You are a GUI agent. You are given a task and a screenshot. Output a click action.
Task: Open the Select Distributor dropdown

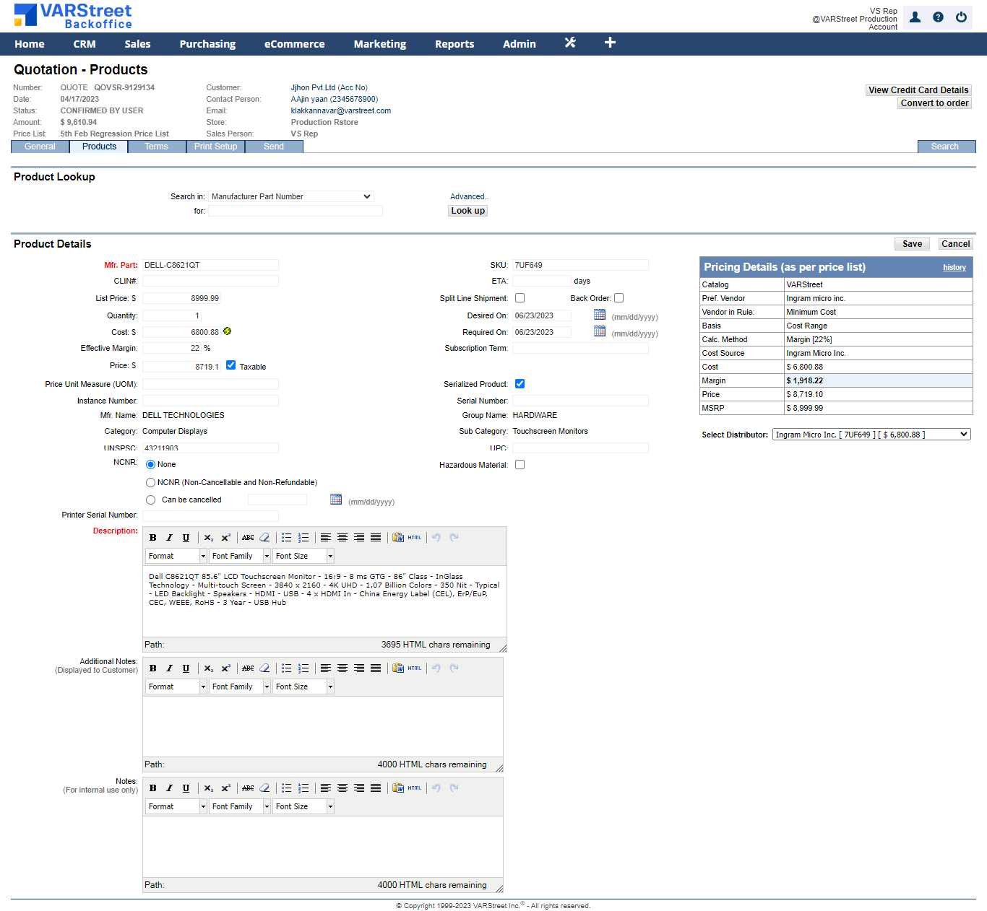tap(871, 435)
